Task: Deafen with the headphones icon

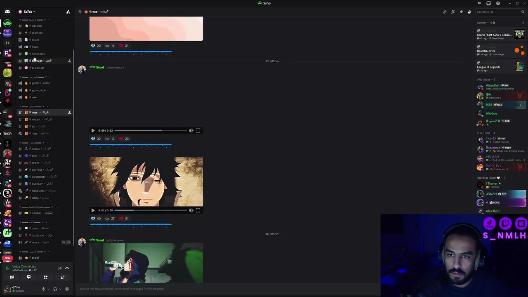Action: click(55, 289)
